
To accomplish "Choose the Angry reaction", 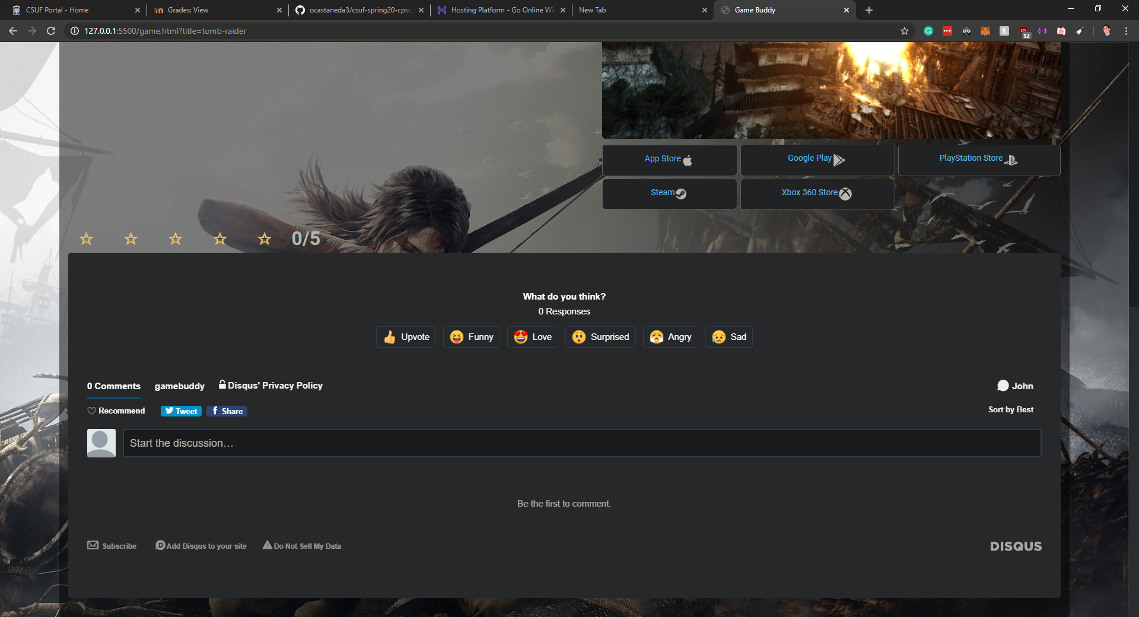I will pyautogui.click(x=670, y=337).
